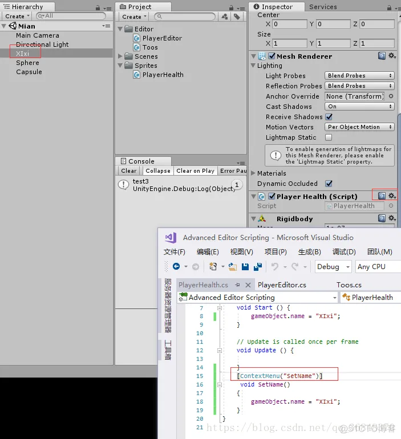Viewport: 401px width, 439px height.
Task: Open Mesh Renderer help reference icon
Action: (x=382, y=56)
